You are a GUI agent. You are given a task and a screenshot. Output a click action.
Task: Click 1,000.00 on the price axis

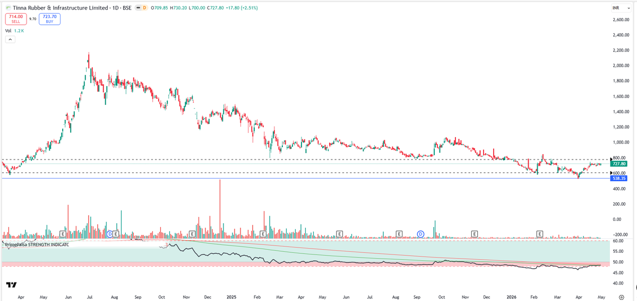[620, 143]
